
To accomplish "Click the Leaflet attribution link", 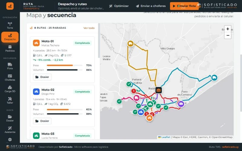I will tap(166, 137).
